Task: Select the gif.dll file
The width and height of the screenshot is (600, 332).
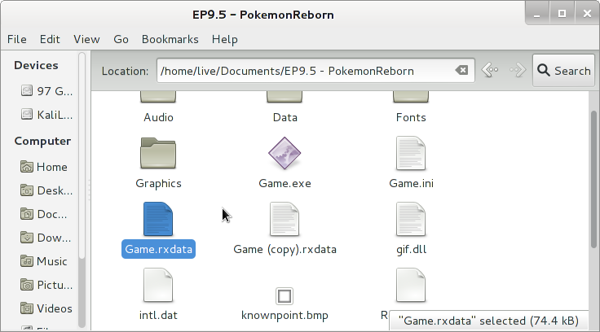Action: tap(411, 220)
